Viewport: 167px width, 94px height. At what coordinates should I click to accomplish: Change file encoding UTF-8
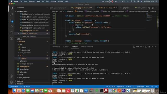128,86
